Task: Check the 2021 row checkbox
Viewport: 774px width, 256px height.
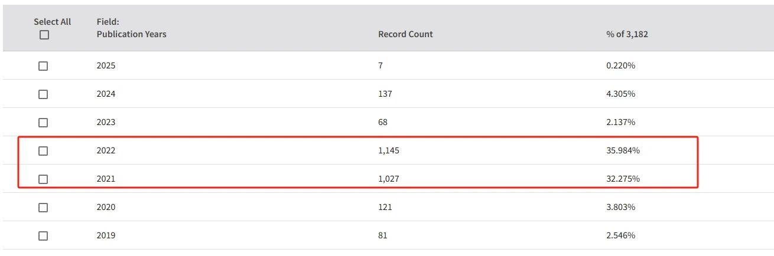Action: (x=43, y=179)
